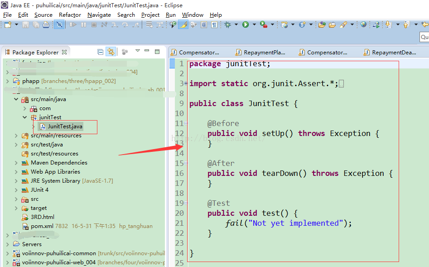Close the Package Explorer view tab
This screenshot has width=429, height=267.
pos(64,52)
